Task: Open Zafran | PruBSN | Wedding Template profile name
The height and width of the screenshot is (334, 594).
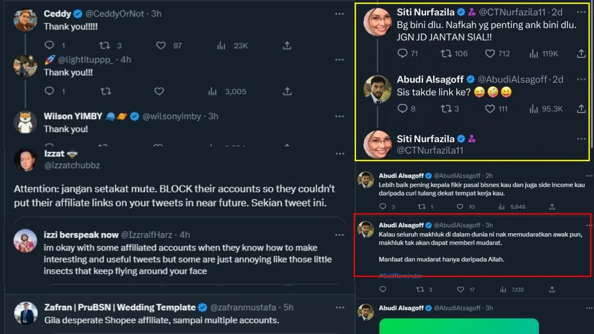Action: (119, 308)
